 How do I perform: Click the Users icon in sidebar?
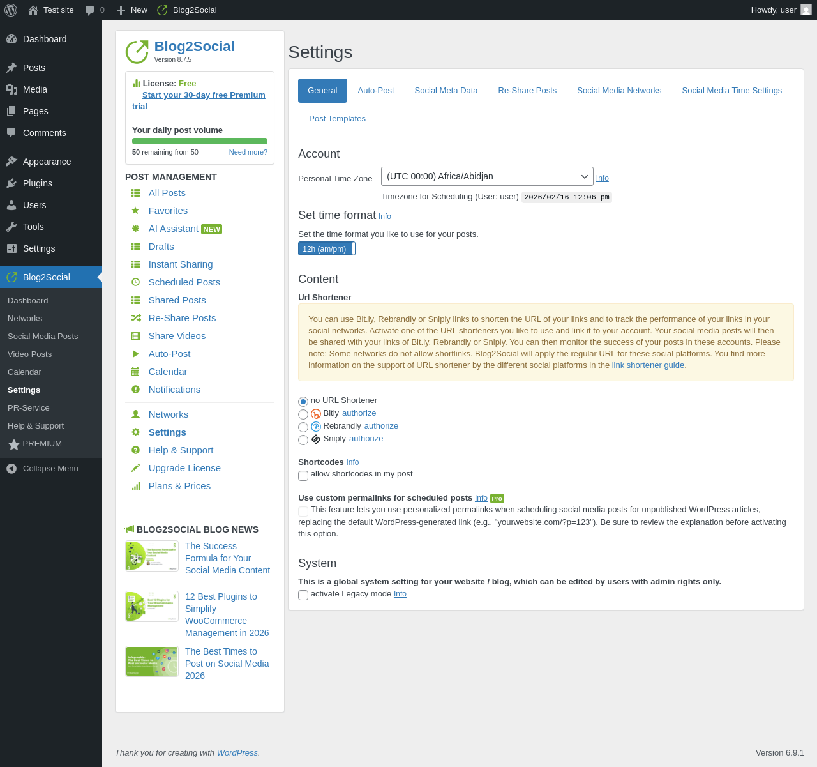pos(11,205)
